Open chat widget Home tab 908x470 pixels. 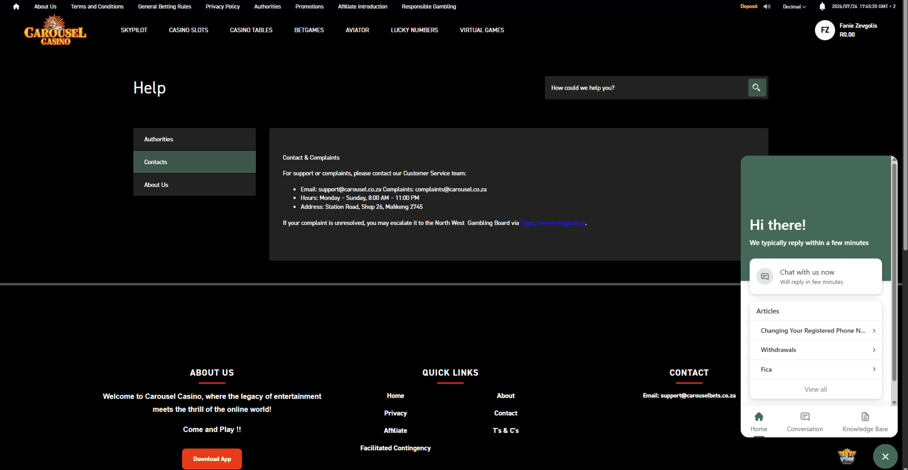coord(759,422)
